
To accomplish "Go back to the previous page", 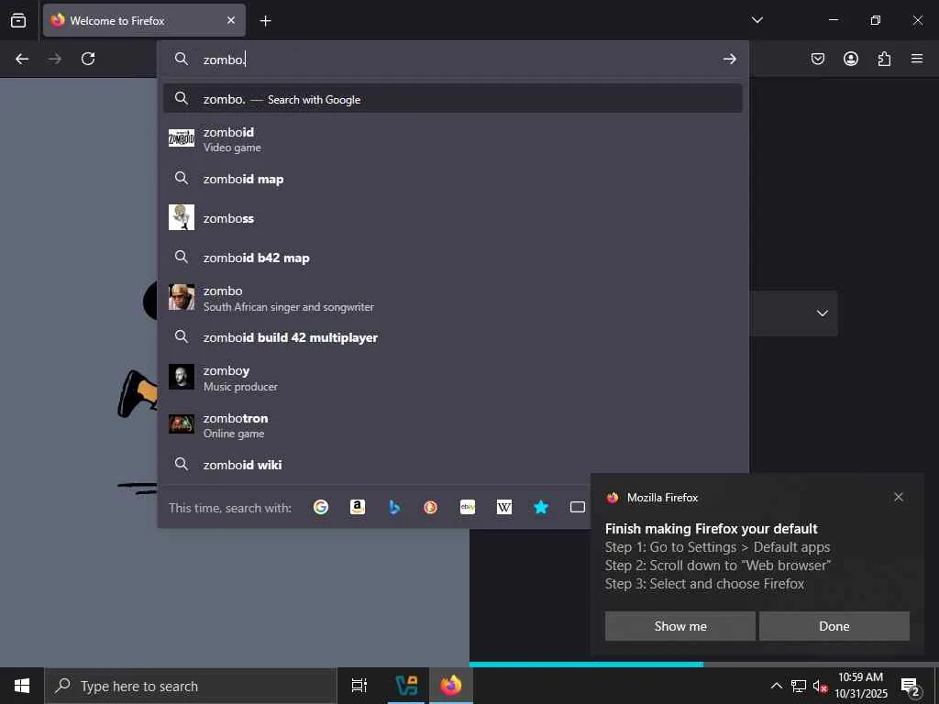I will click(22, 59).
